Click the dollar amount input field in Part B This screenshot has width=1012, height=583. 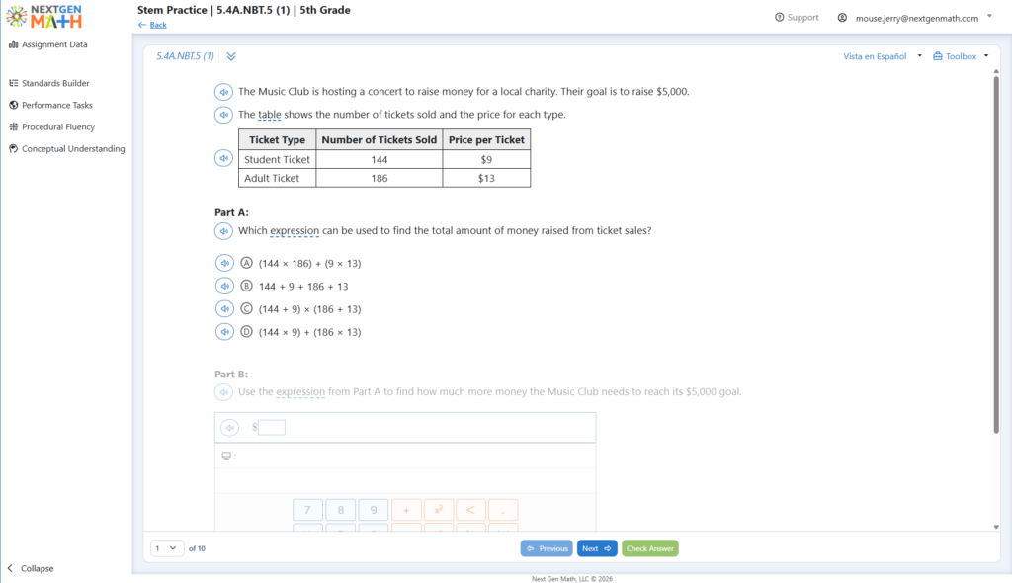pyautogui.click(x=272, y=428)
